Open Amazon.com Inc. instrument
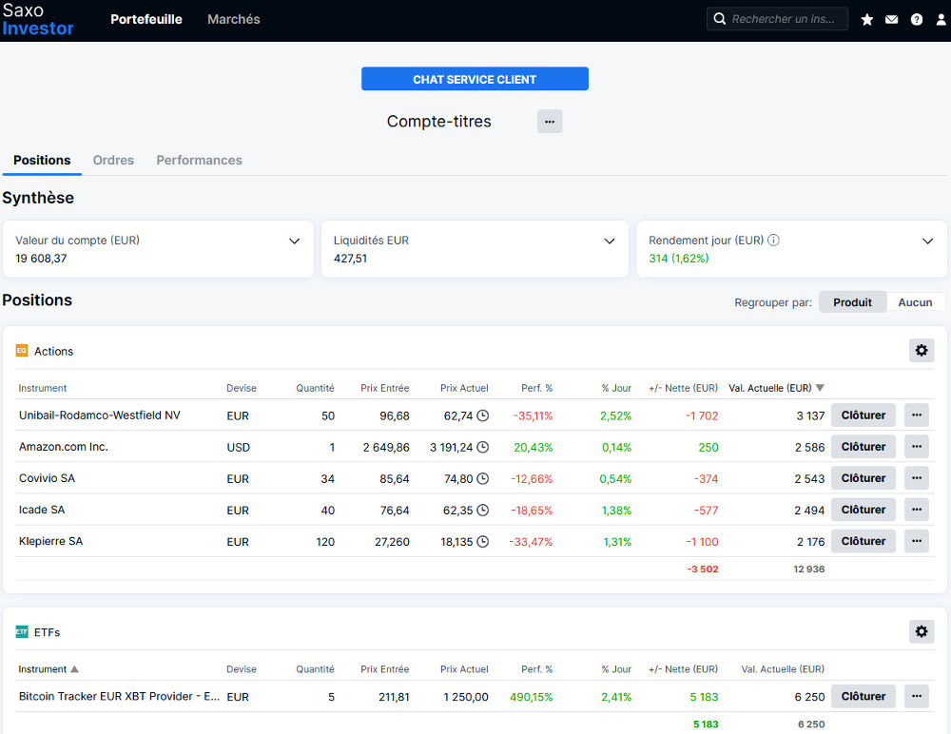 pos(63,447)
